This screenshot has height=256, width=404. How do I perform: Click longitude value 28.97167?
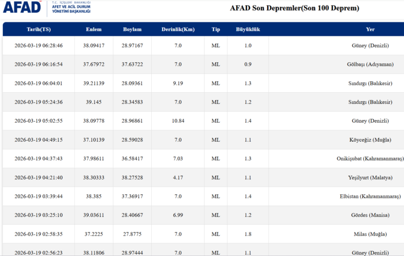132,46
